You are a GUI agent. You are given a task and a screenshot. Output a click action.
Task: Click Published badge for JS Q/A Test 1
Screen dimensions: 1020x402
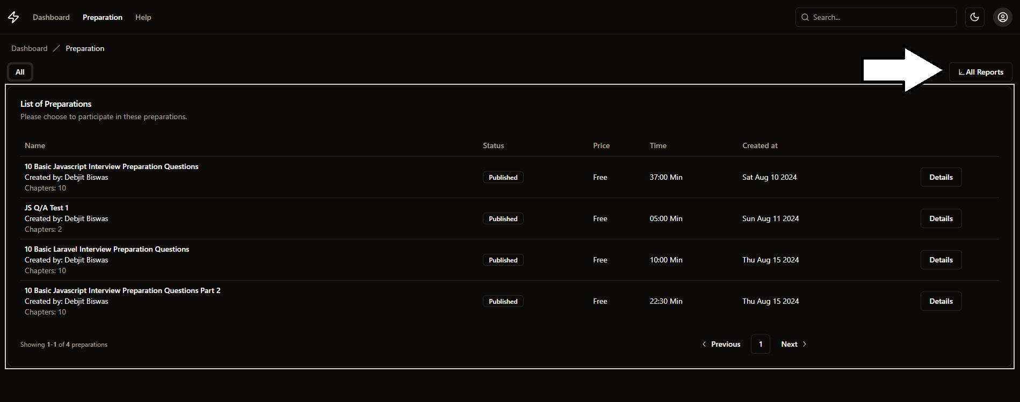click(x=503, y=218)
